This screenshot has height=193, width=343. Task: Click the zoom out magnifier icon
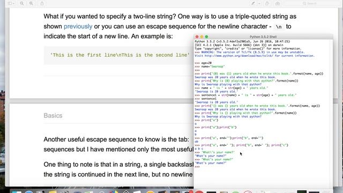(22, 3)
